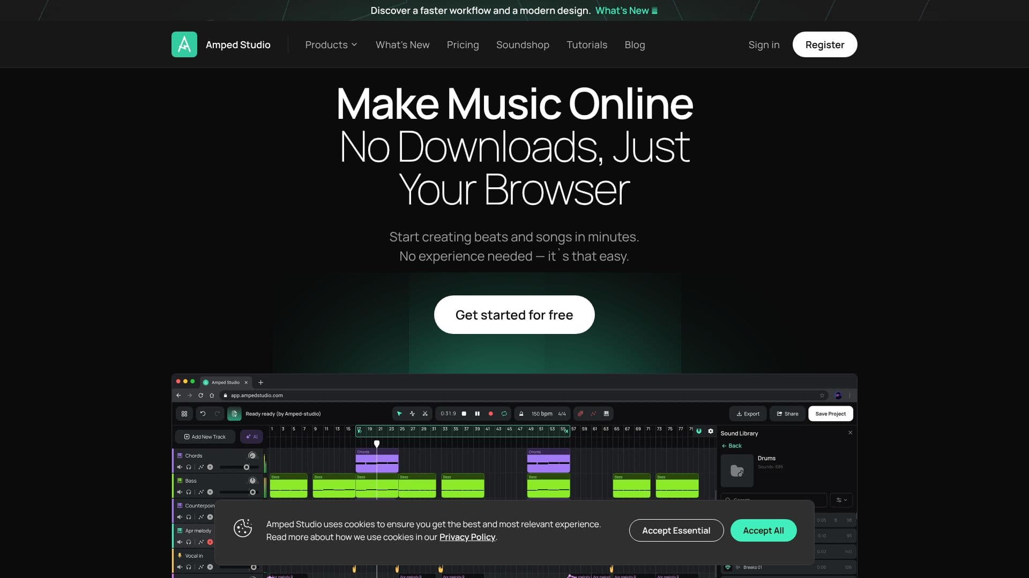Click the Sign in link

tap(764, 45)
